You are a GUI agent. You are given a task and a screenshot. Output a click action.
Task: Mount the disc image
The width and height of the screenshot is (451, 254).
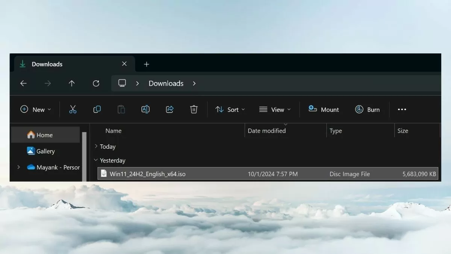point(324,109)
